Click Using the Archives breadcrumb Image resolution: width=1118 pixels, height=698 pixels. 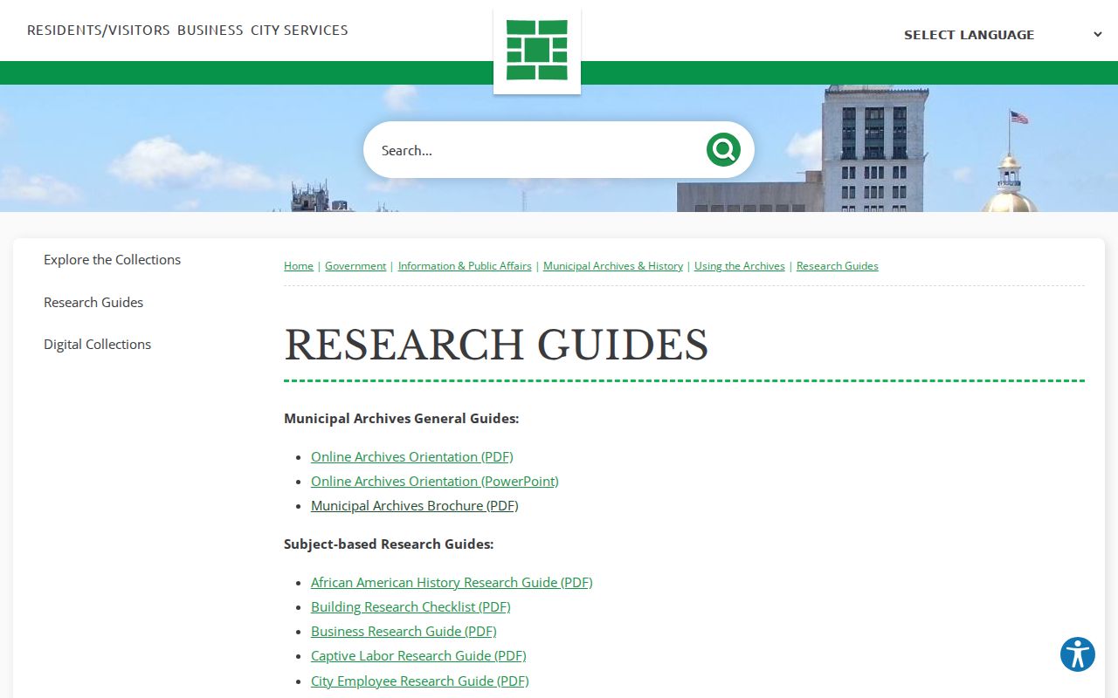click(740, 266)
